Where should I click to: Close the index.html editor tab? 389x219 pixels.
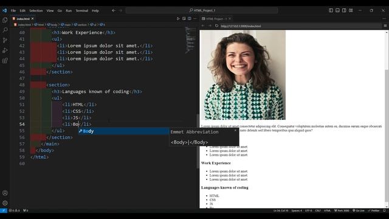[x=32, y=19]
